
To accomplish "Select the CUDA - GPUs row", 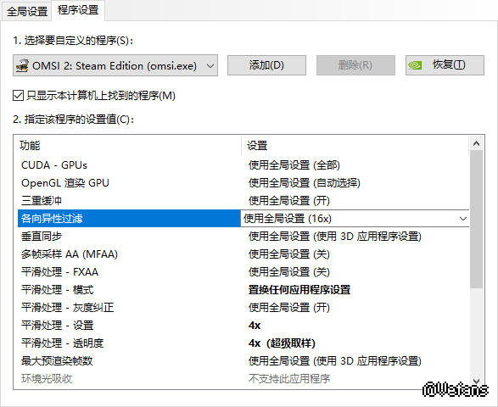I will [243, 165].
